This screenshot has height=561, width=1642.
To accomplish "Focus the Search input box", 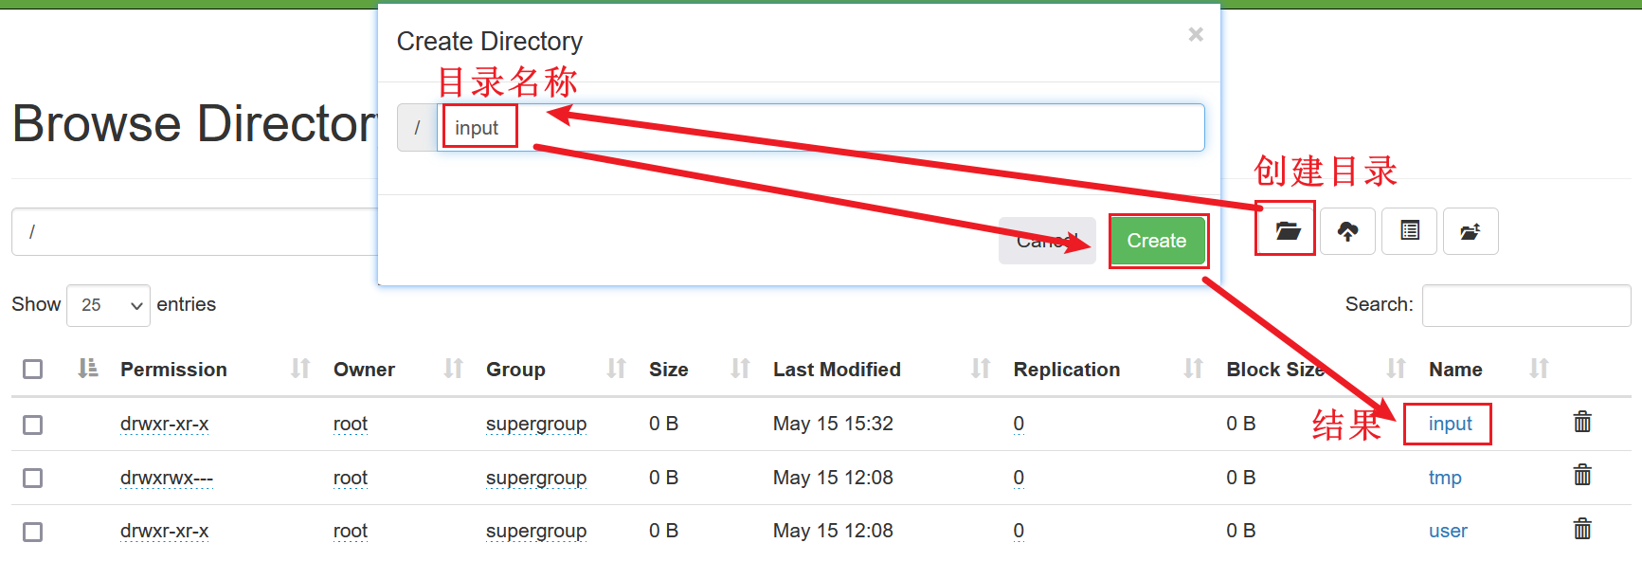I will pos(1526,305).
